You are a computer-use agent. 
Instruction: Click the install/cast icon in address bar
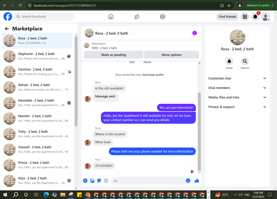(x=222, y=6)
